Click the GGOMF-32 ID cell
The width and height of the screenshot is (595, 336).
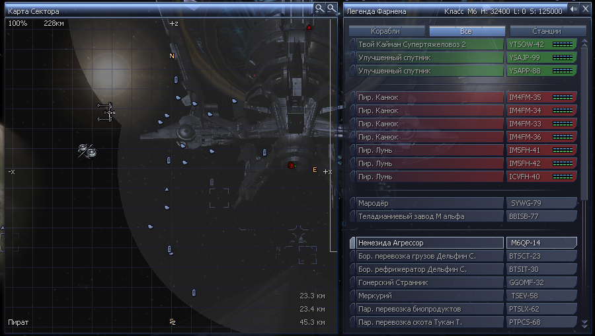pos(541,283)
